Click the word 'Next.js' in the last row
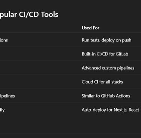Image resolution: width=141 pixels, height=138 pixels. click(x=121, y=110)
